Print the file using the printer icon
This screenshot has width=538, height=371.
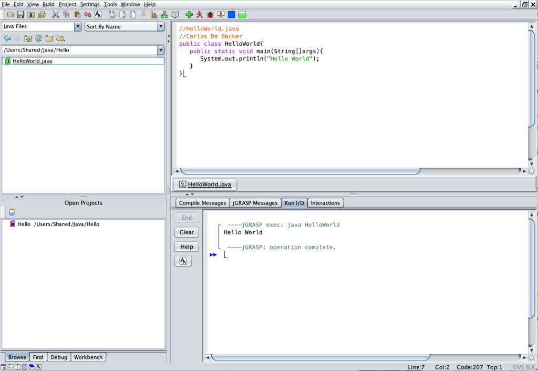point(42,15)
